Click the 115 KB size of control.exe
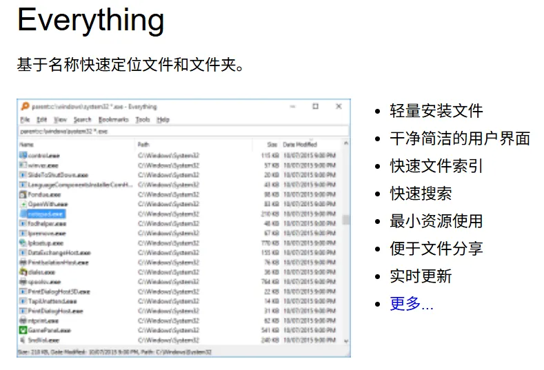544x370 pixels. [x=270, y=156]
